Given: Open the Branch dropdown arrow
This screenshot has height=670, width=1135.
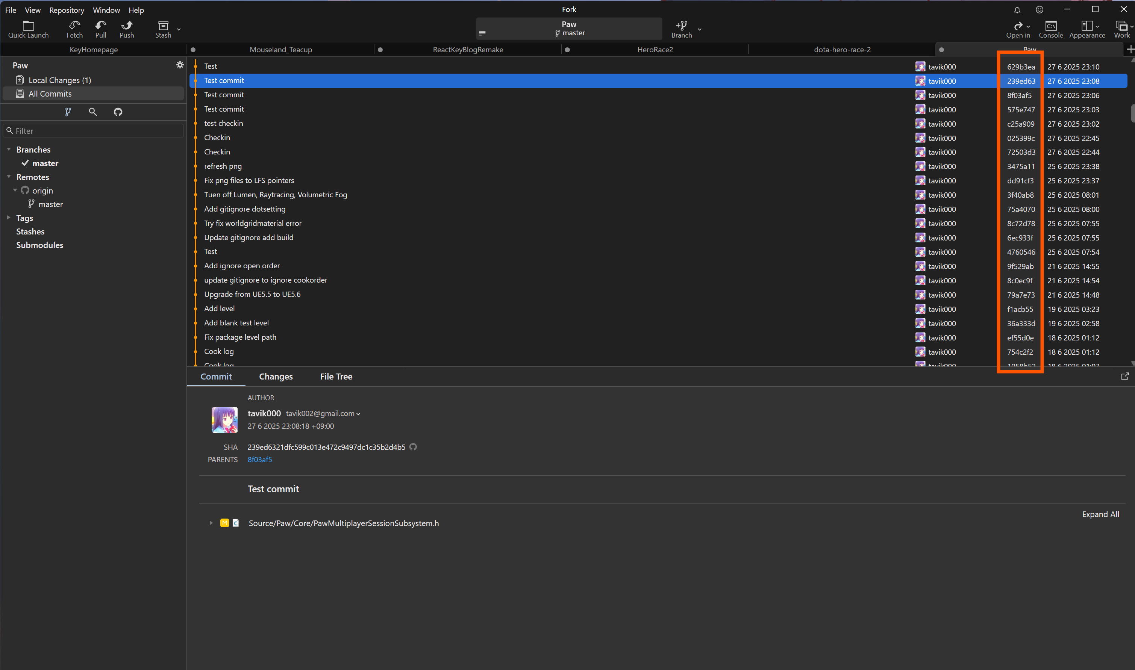Looking at the screenshot, I should point(699,29).
